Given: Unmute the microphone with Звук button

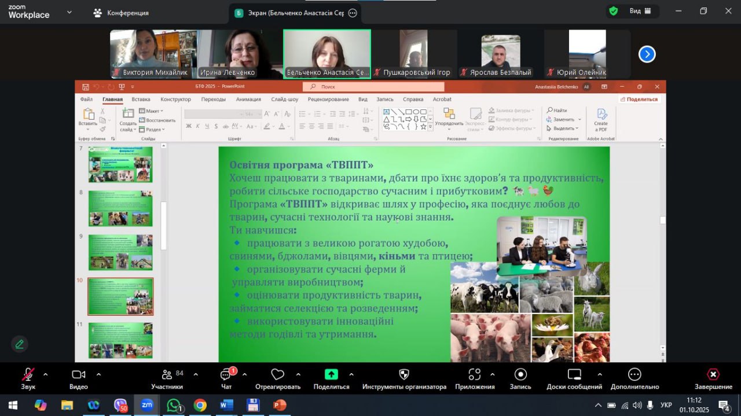Looking at the screenshot, I should pos(28,374).
